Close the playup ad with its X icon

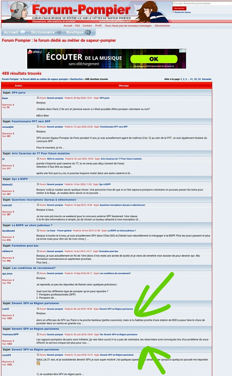pyautogui.click(x=184, y=51)
